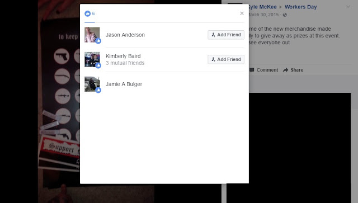Open Kimberly Baird's profile name link
This screenshot has height=203, width=358.
pos(123,56)
